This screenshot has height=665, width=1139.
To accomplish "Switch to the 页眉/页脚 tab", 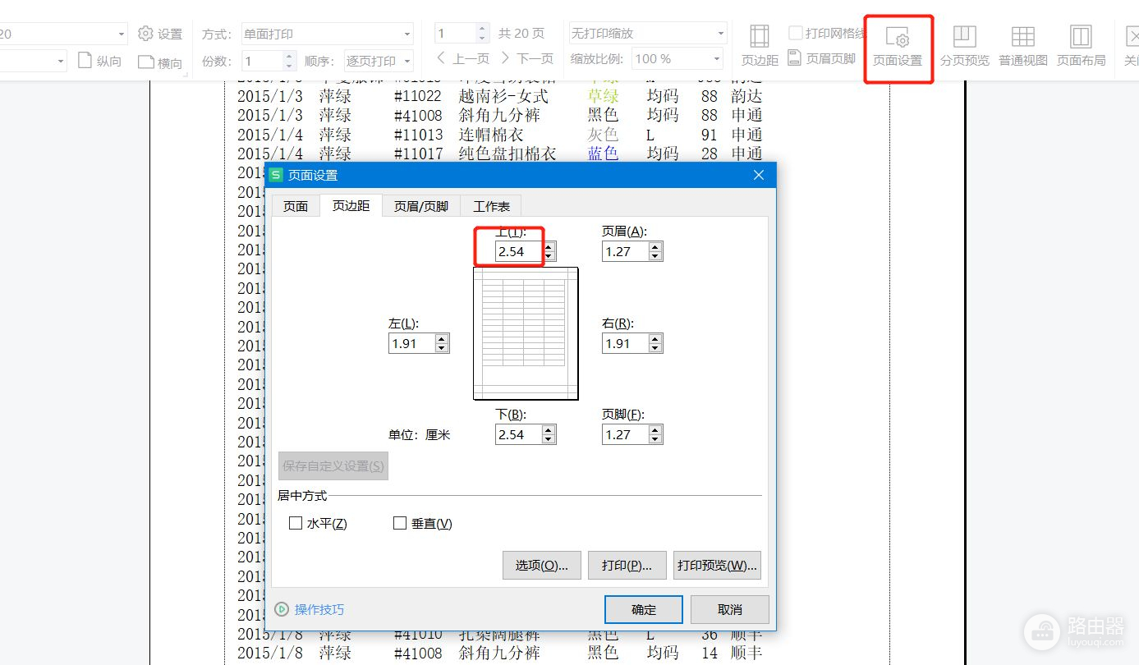I will pyautogui.click(x=420, y=206).
